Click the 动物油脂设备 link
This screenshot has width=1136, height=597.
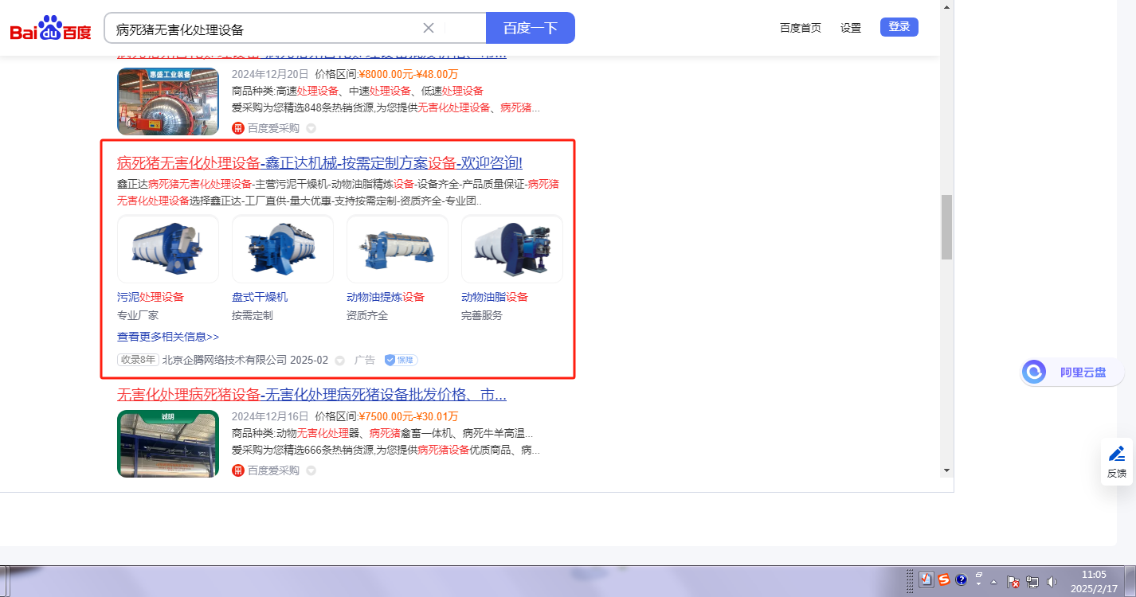tap(495, 297)
